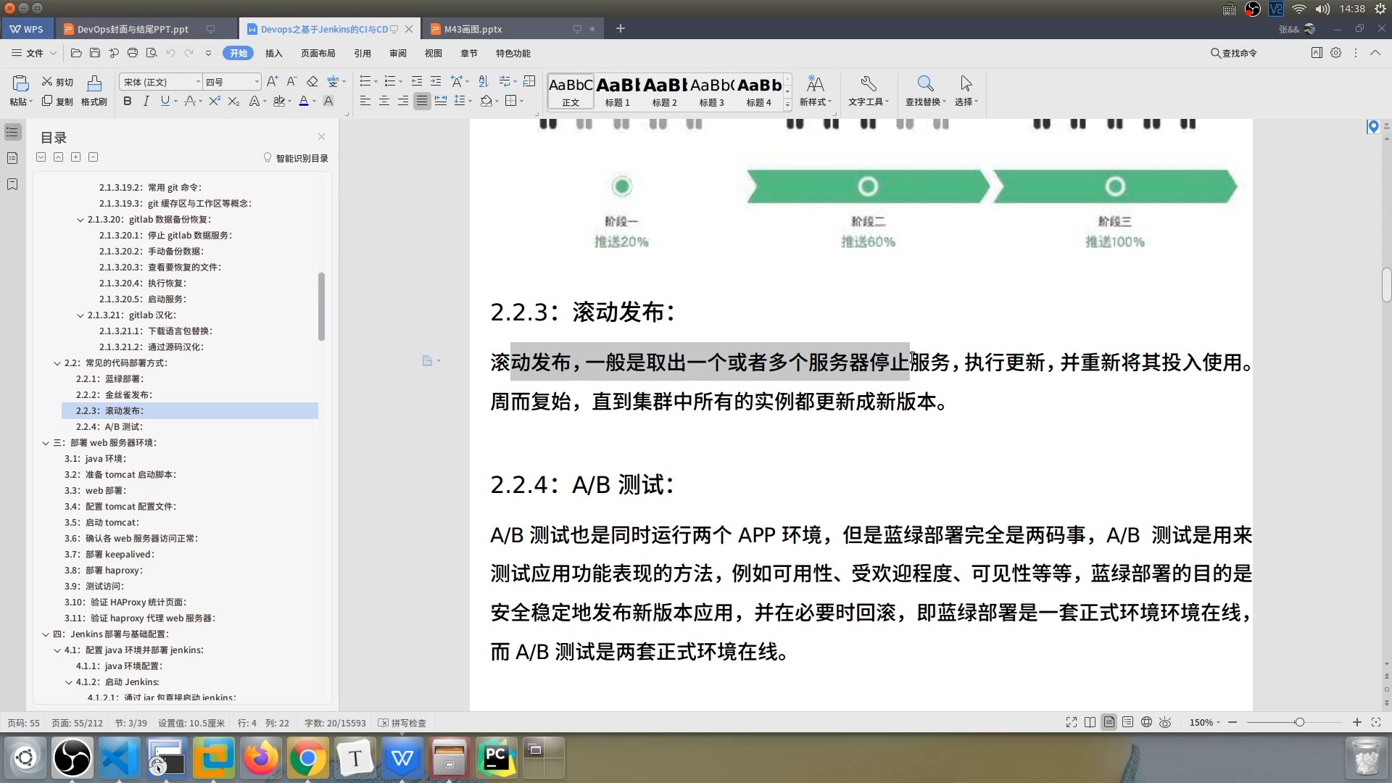Collapse the 2.2 常见的代码部署方式 node
Image resolution: width=1392 pixels, height=783 pixels.
point(58,362)
